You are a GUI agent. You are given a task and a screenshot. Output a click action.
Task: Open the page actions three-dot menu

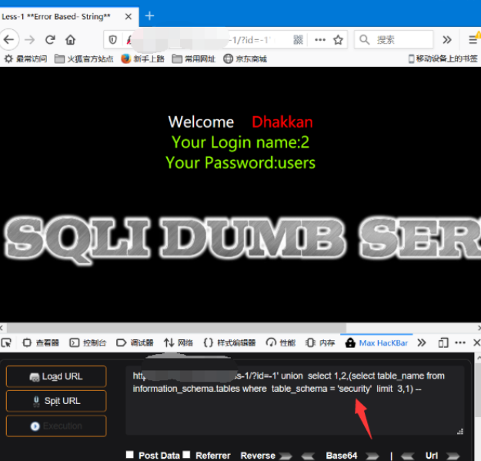320,39
